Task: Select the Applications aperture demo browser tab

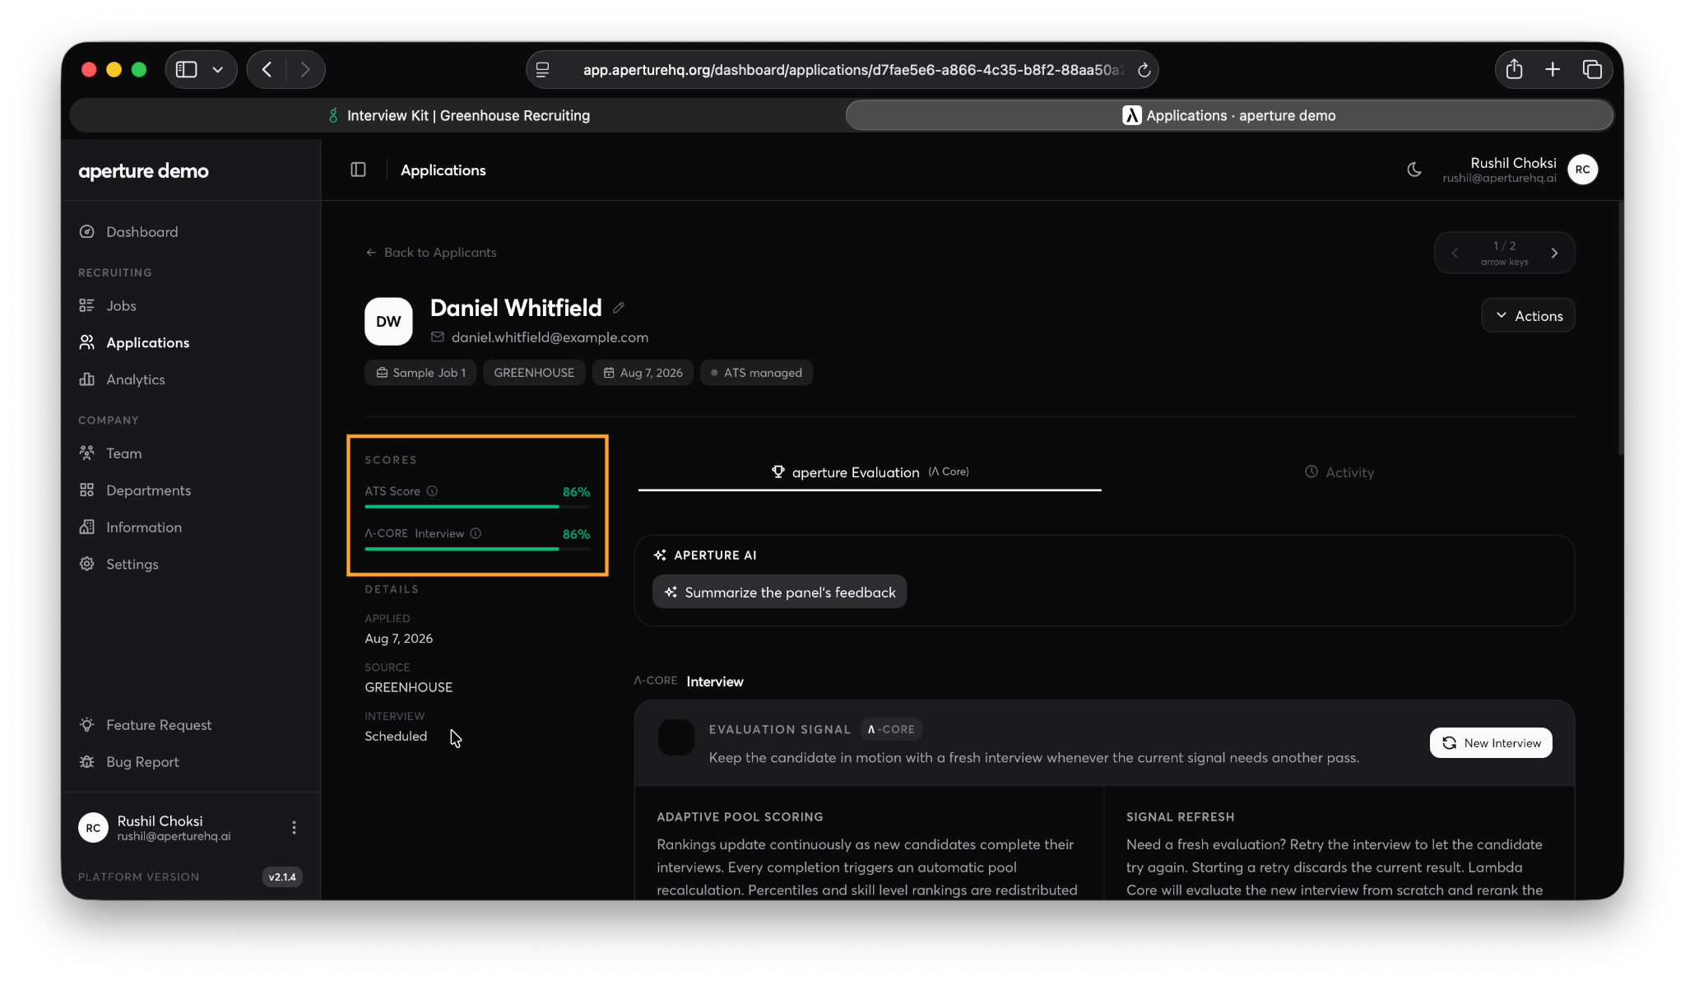Action: click(x=1229, y=115)
